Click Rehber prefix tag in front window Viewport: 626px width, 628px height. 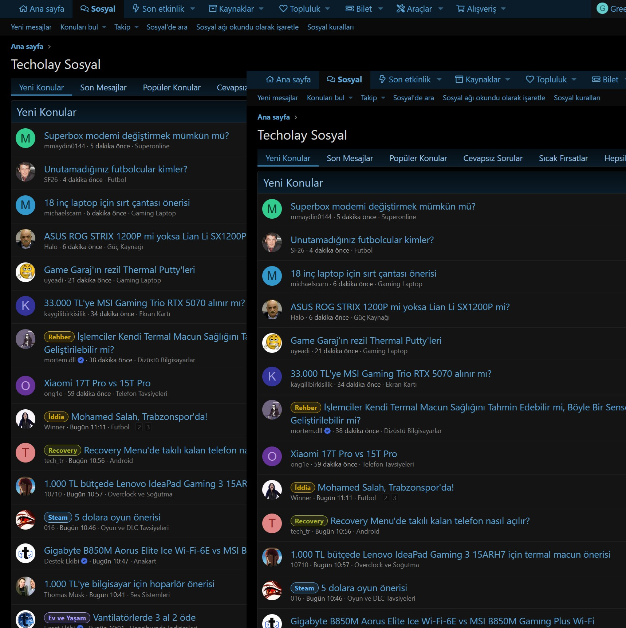coord(306,407)
